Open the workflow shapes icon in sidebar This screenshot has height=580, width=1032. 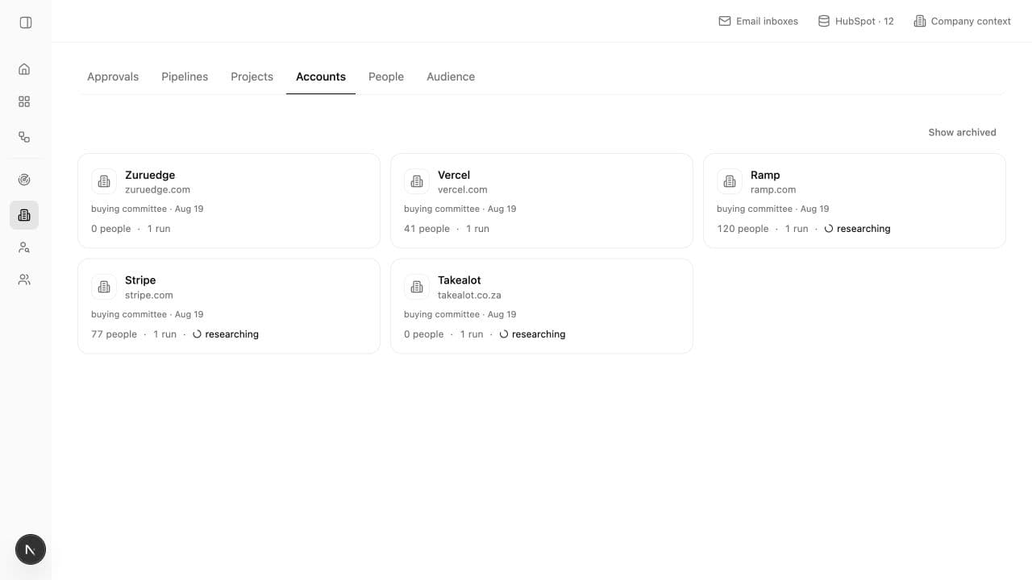(x=24, y=137)
